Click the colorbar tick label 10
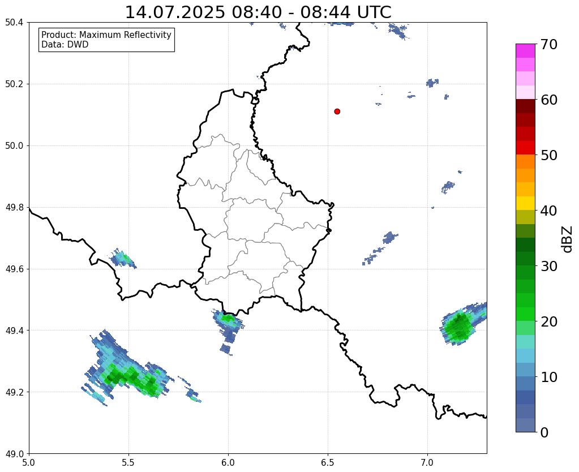 (x=549, y=377)
